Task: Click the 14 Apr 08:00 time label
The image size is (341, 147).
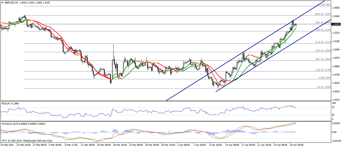Action: [233, 145]
